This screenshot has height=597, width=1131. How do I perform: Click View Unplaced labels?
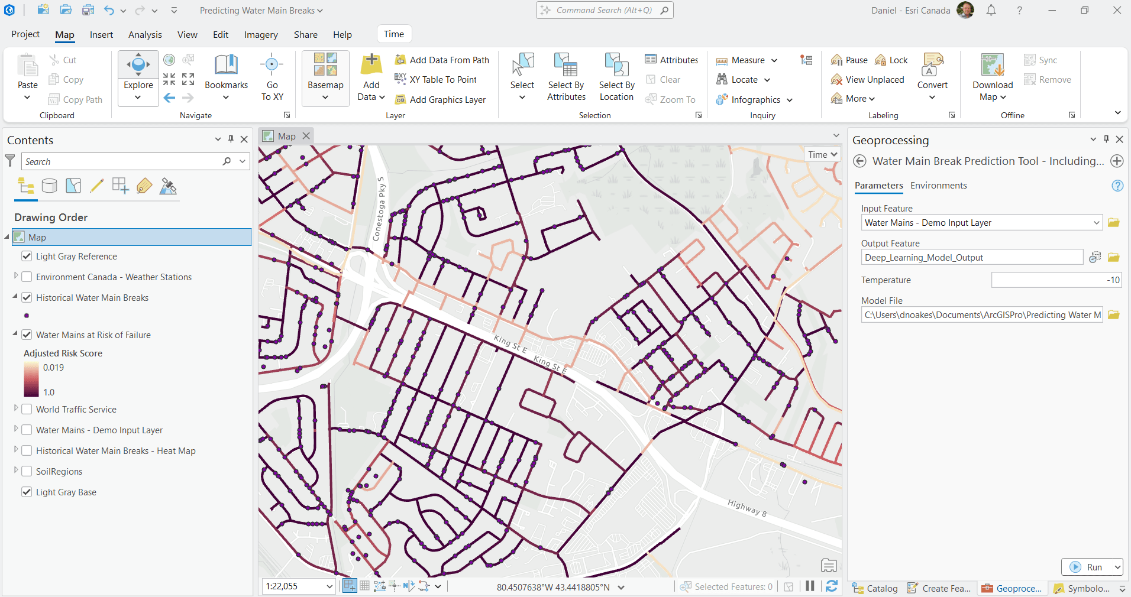click(868, 79)
